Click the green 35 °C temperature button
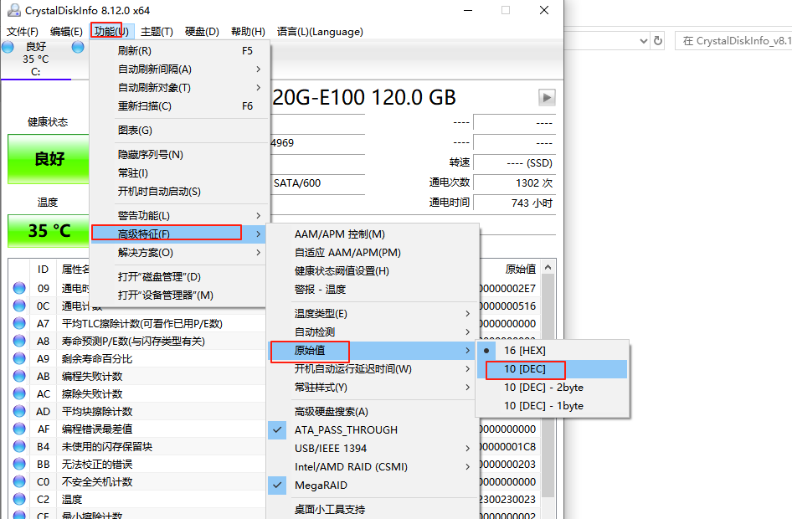Screen dimensions: 792x519 pos(49,231)
